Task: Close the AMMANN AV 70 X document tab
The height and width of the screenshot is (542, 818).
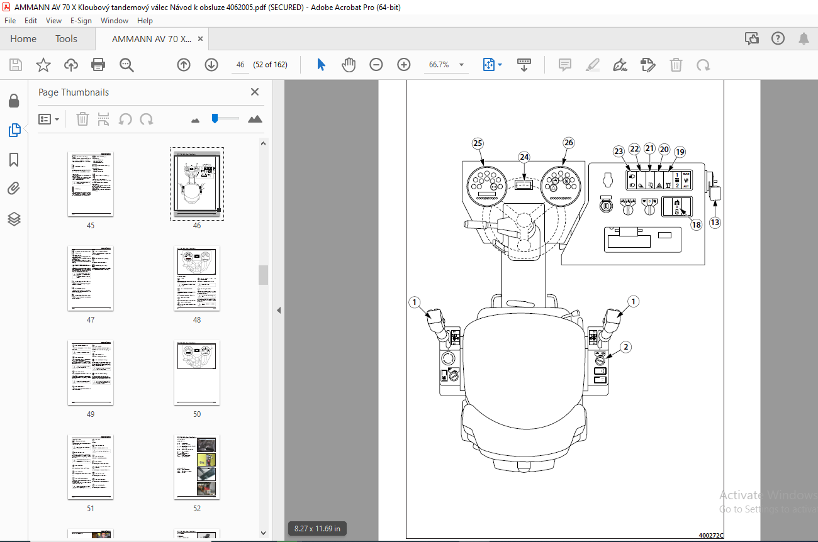Action: pyautogui.click(x=201, y=39)
